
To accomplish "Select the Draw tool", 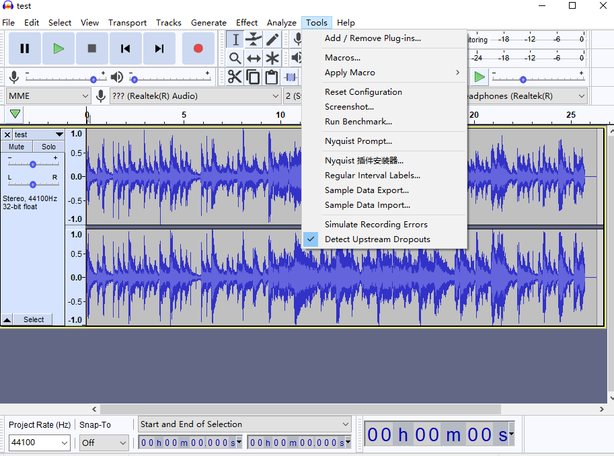I will click(x=272, y=39).
